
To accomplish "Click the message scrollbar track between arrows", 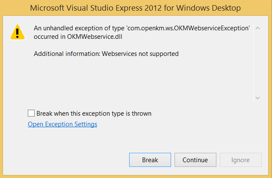I will [257, 63].
